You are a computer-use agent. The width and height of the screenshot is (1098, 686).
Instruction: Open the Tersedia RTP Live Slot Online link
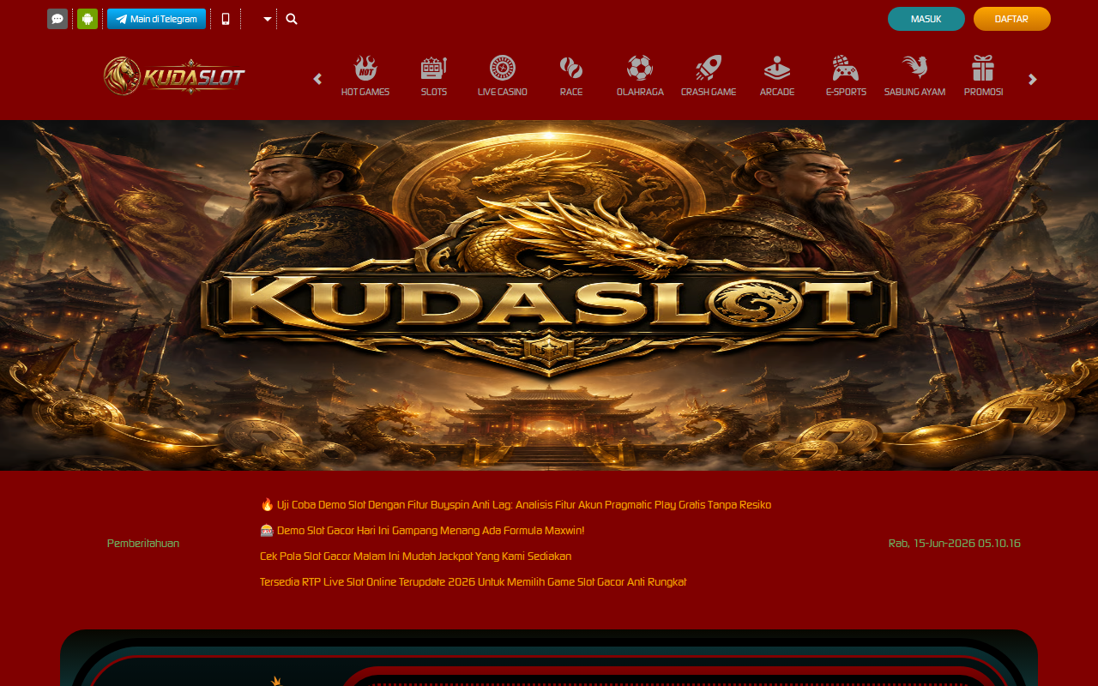(473, 582)
